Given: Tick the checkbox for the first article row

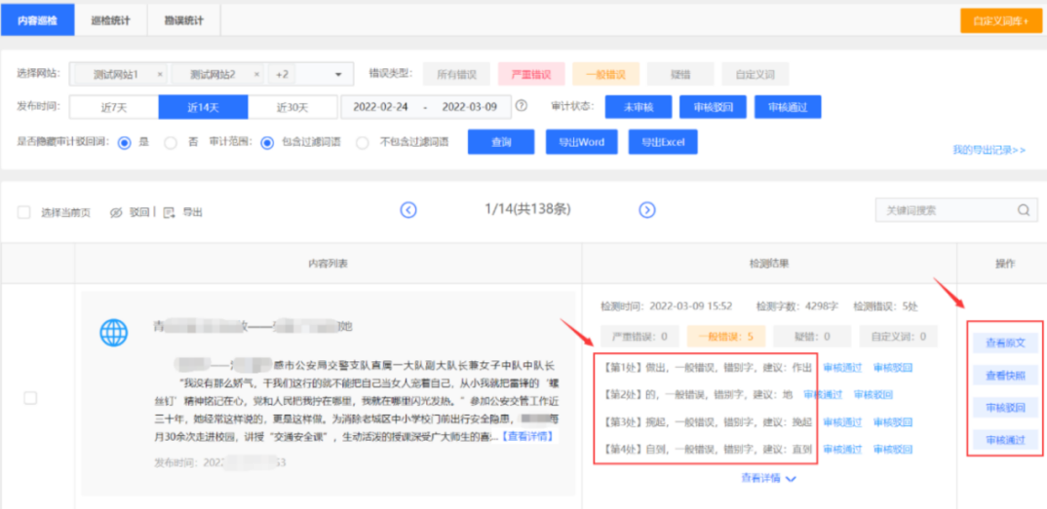Looking at the screenshot, I should (x=30, y=398).
